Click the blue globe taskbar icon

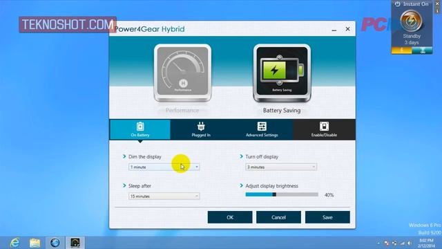55,243
